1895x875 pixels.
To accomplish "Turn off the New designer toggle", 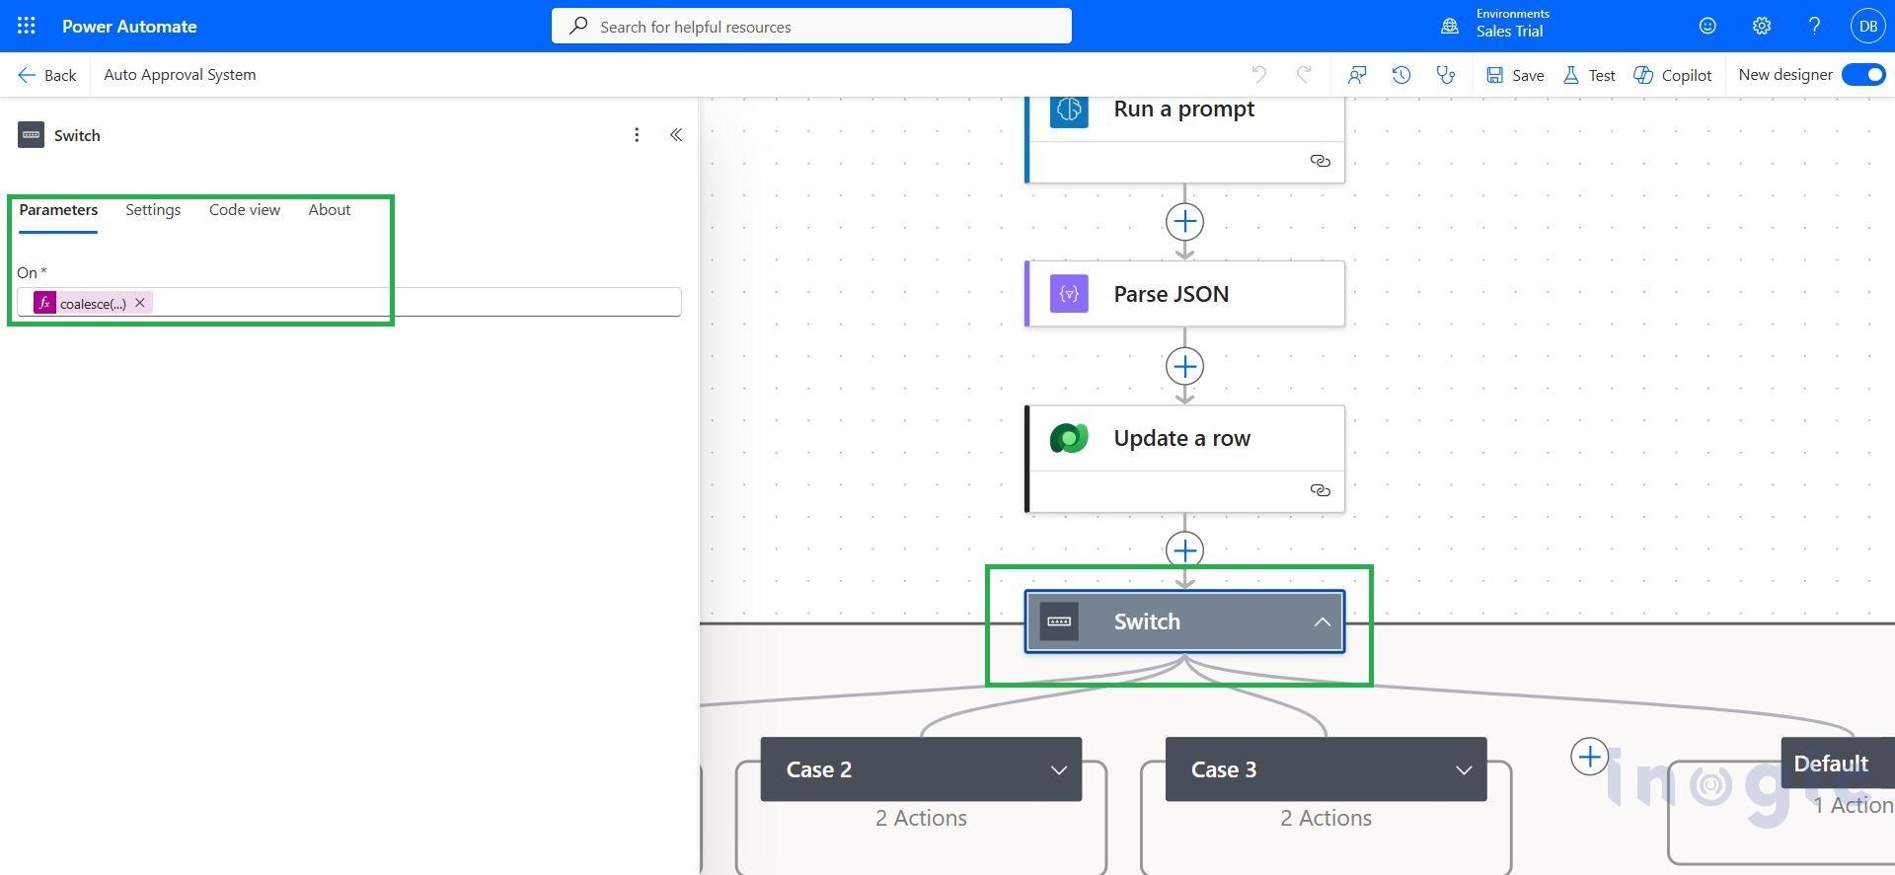I will [1863, 75].
